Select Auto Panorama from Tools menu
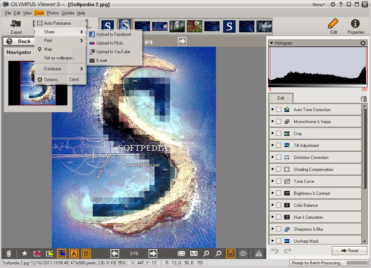371x268 pixels. coord(61,23)
